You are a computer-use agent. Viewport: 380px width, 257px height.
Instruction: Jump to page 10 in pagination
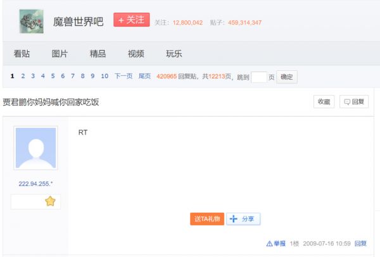pos(104,76)
